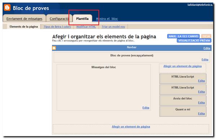The height and width of the screenshot is (139, 216).
Task: Edit the first HTML/JavaScript widget
Action: 201,81
